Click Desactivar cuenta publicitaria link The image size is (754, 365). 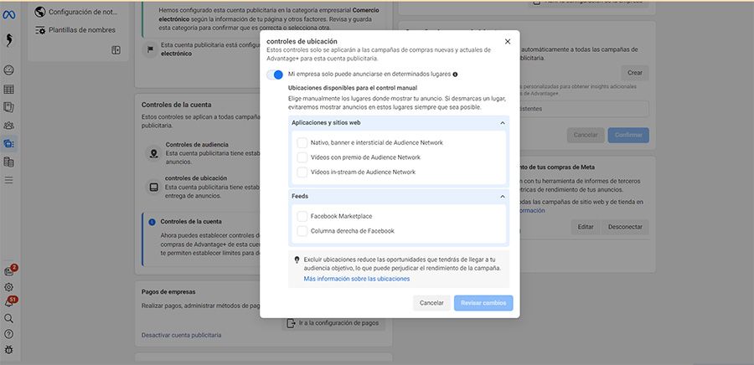point(181,335)
